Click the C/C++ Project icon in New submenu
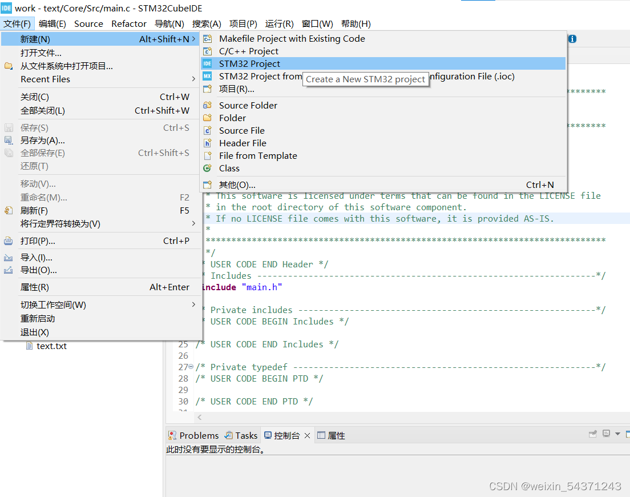 pos(208,51)
